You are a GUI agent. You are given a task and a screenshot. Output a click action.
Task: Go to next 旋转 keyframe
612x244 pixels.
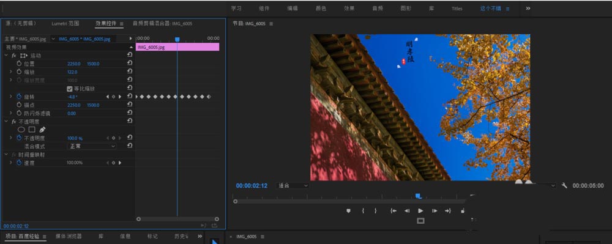coord(120,96)
